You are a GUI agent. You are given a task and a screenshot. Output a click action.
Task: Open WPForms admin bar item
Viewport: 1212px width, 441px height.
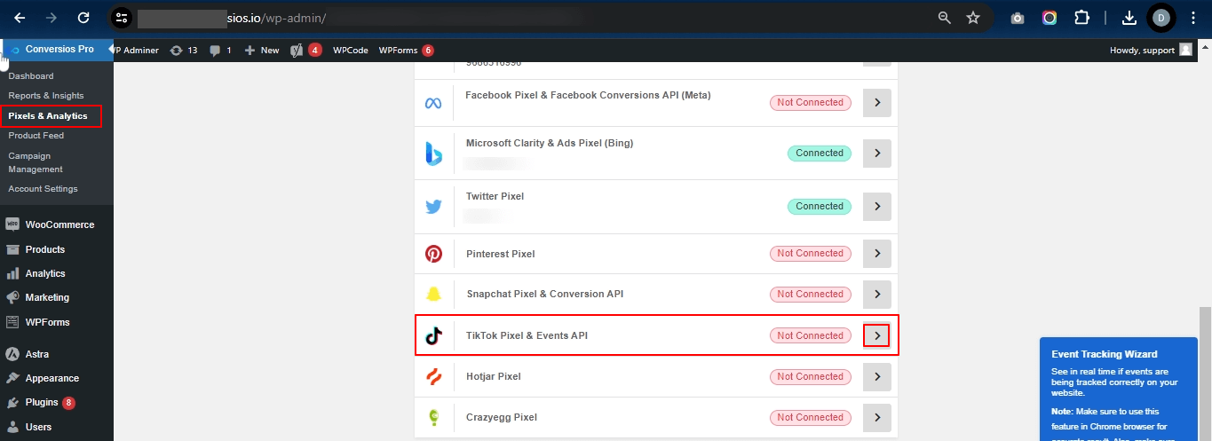(406, 51)
